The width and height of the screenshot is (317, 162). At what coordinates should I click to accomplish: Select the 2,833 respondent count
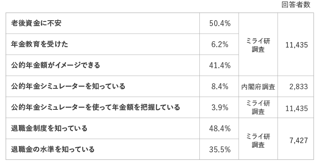296,86
